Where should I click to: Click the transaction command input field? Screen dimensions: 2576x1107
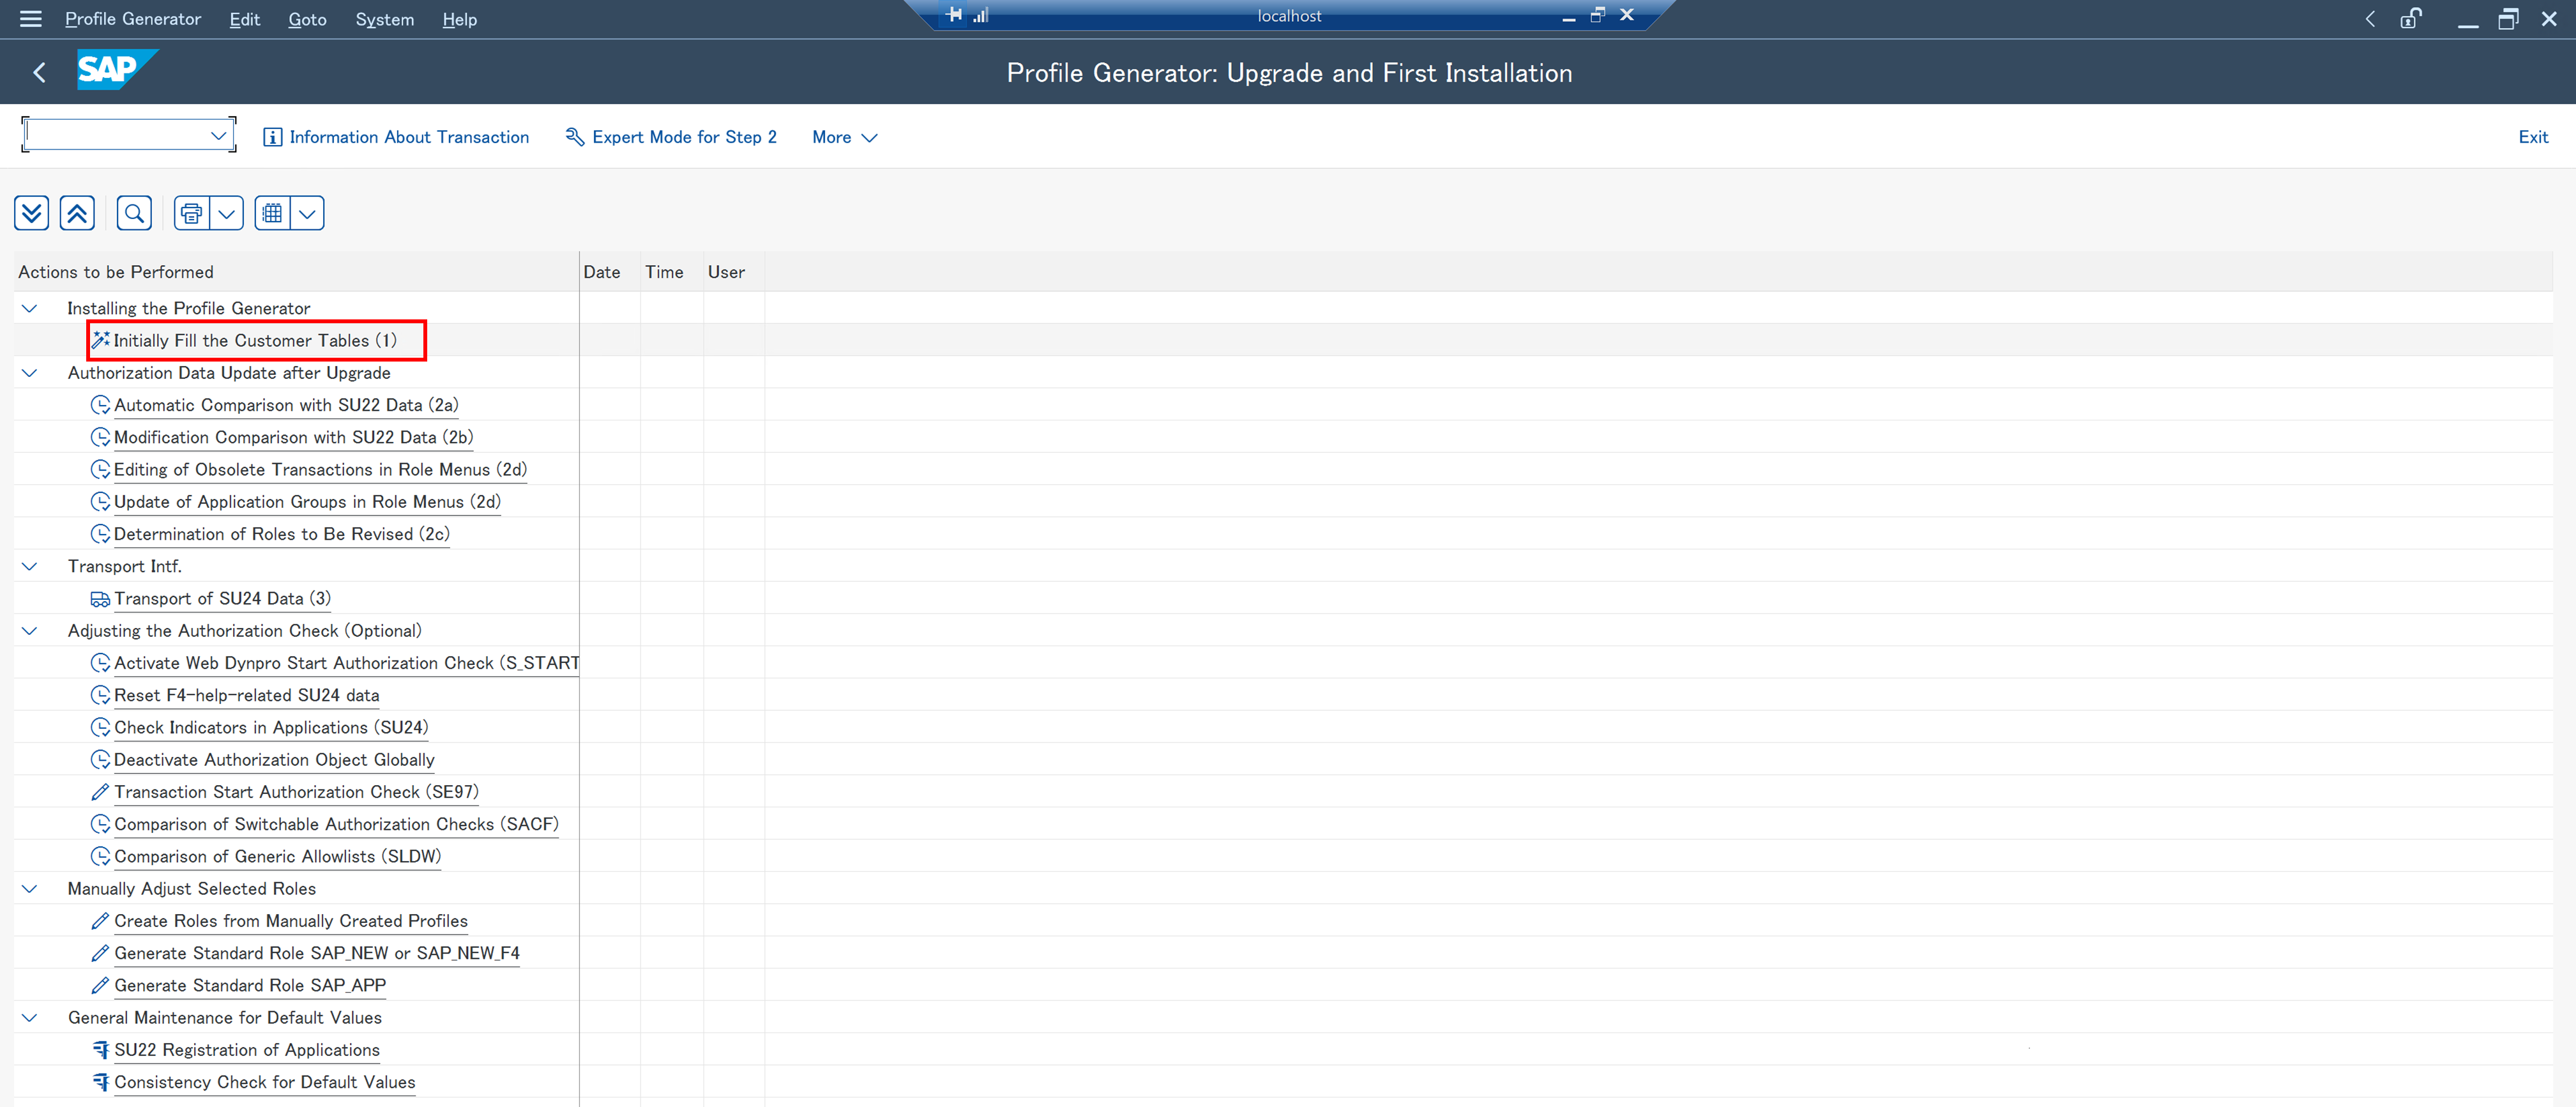coord(115,135)
